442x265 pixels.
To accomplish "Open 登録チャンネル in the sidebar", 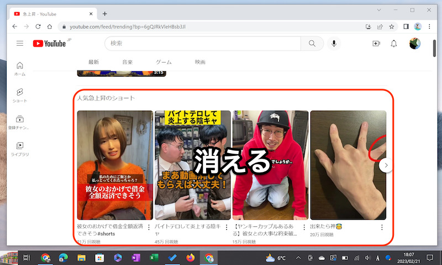I will 20,122.
